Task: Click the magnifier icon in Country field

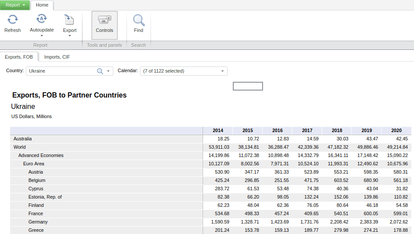Action: pos(100,71)
